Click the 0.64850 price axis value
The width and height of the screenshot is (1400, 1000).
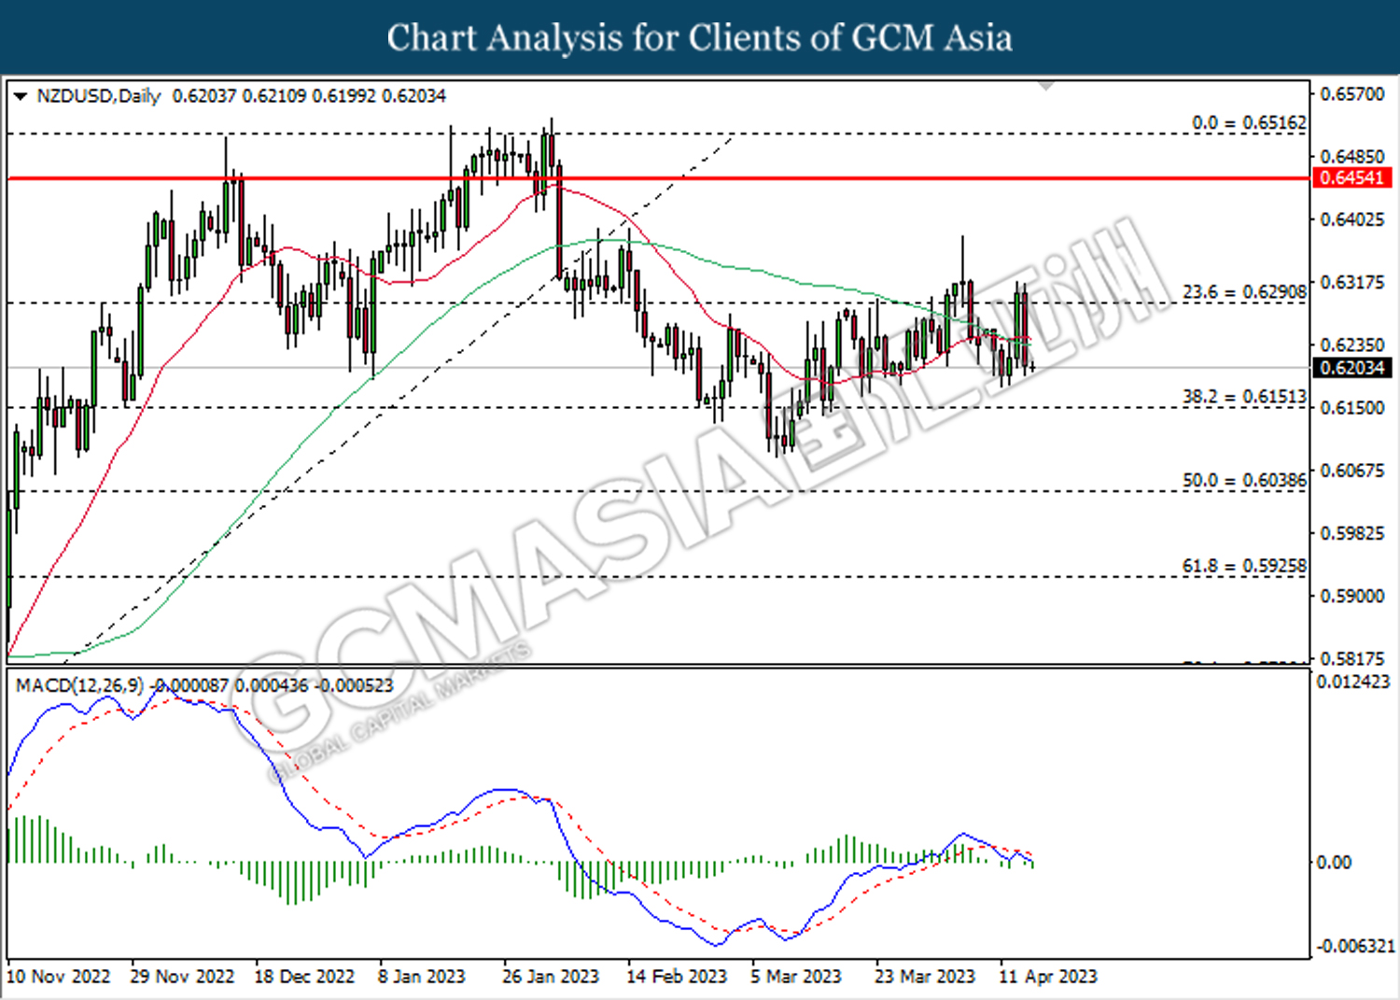pos(1352,157)
